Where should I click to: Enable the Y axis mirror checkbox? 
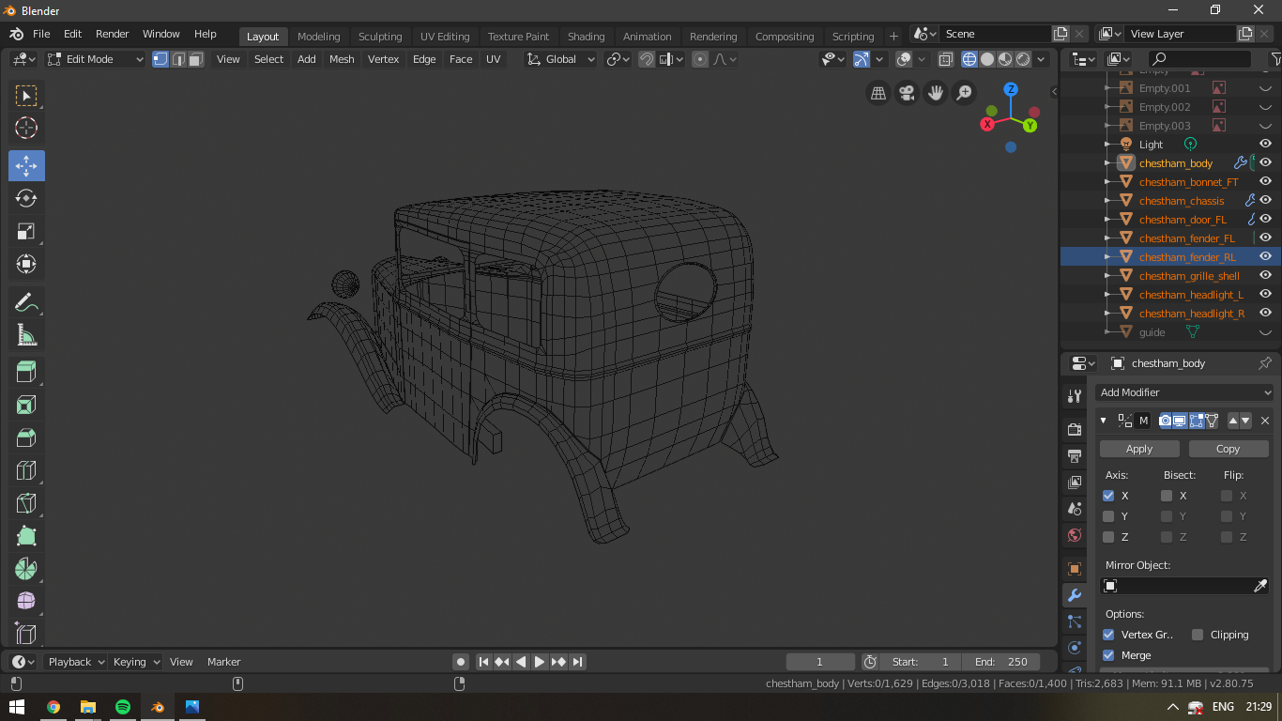point(1108,516)
